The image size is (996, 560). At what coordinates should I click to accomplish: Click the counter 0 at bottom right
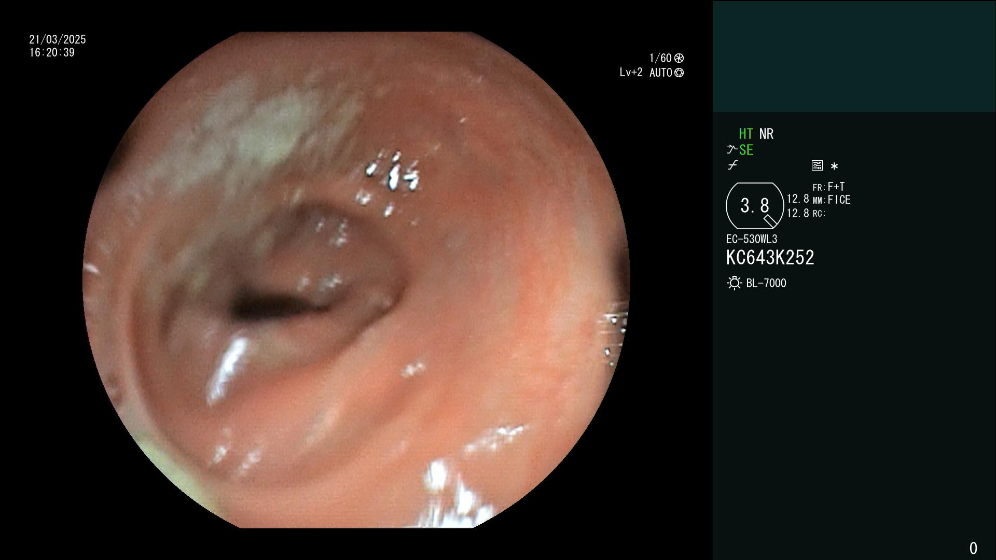(973, 548)
